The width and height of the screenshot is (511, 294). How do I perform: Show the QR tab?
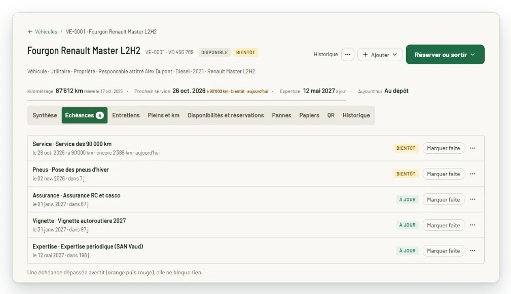click(x=331, y=115)
